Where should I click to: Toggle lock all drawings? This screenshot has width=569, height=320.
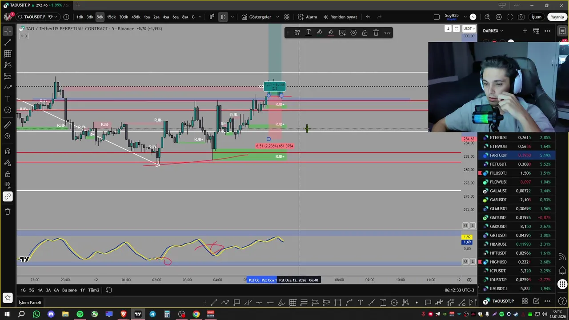coord(8,174)
